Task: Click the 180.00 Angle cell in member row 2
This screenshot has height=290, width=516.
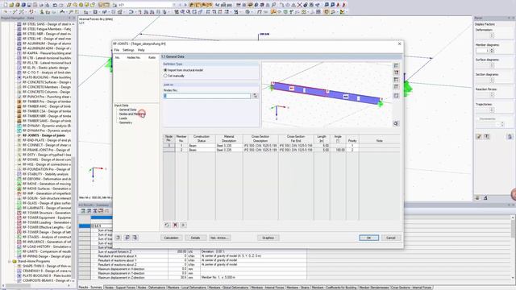Action: [338, 150]
